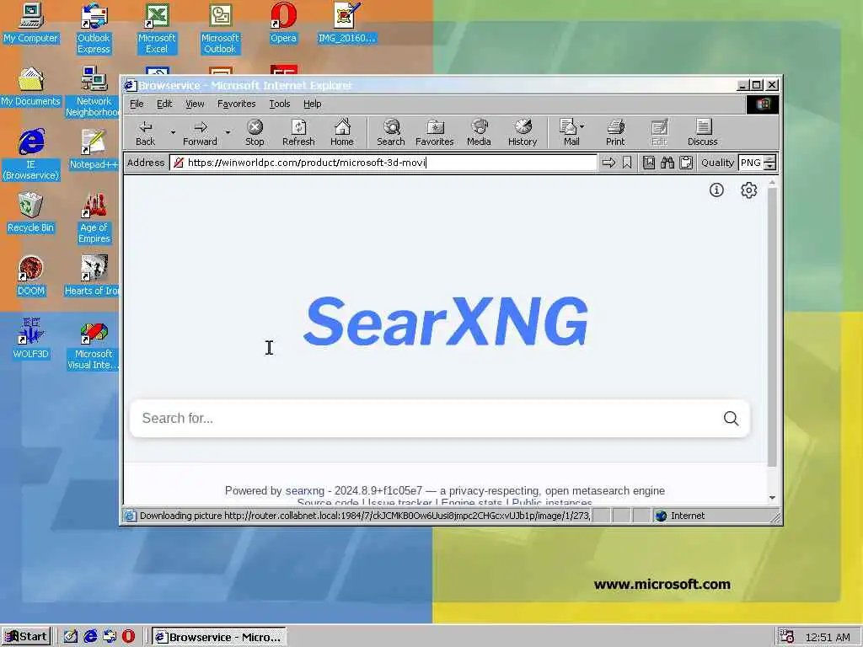863x647 pixels.
Task: Select the Hearts of Iron desktop icon
Action: [93, 275]
